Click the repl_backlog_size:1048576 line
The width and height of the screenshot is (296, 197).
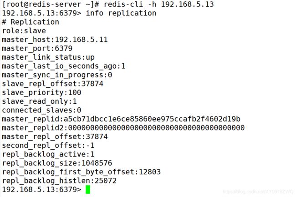pyautogui.click(x=57, y=163)
